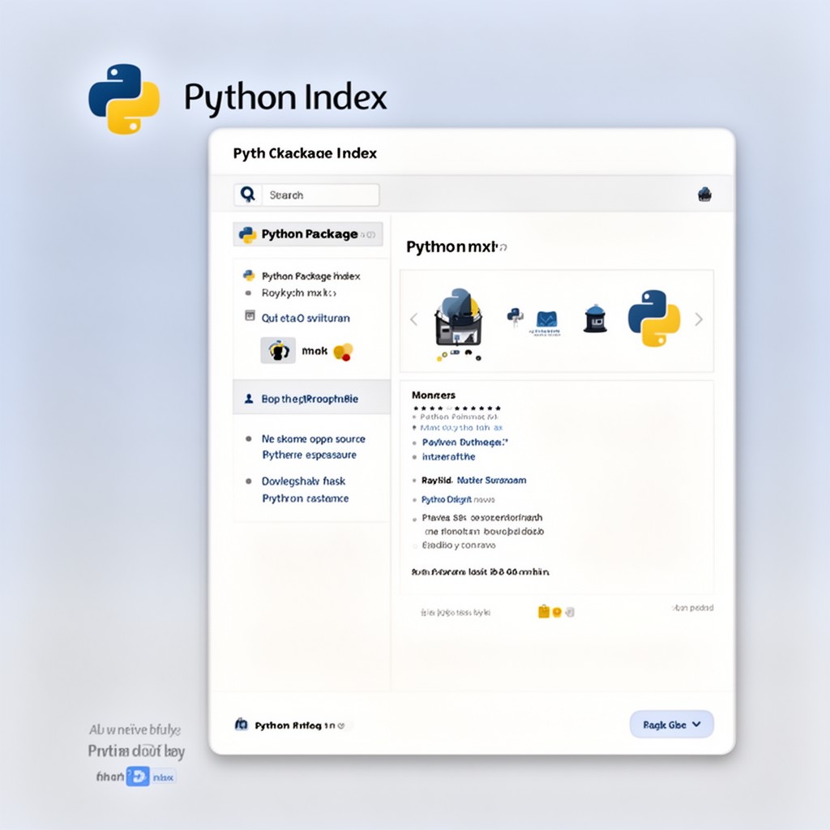Go to next carousel slide arrow
The height and width of the screenshot is (830, 830).
tap(699, 319)
